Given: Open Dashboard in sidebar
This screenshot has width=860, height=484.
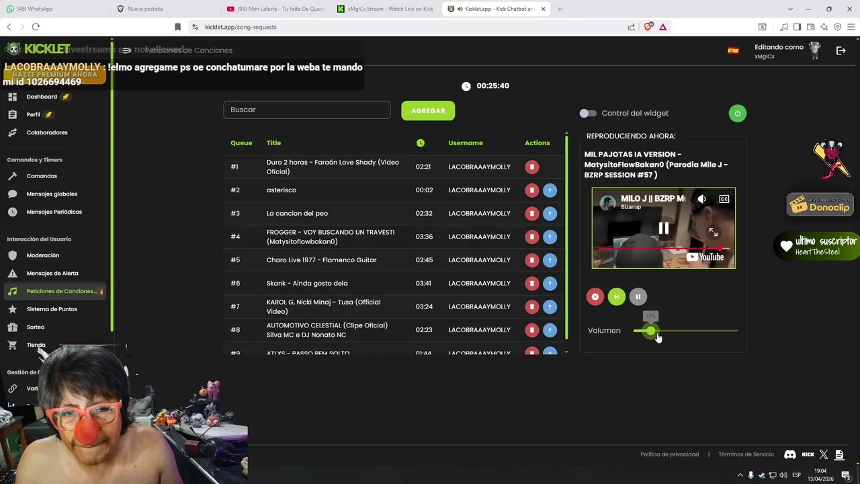Looking at the screenshot, I should pos(42,97).
